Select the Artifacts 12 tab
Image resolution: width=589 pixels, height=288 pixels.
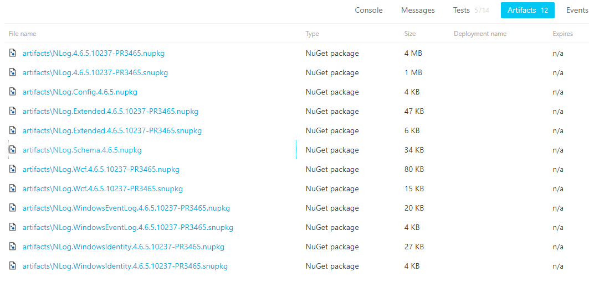(x=527, y=10)
